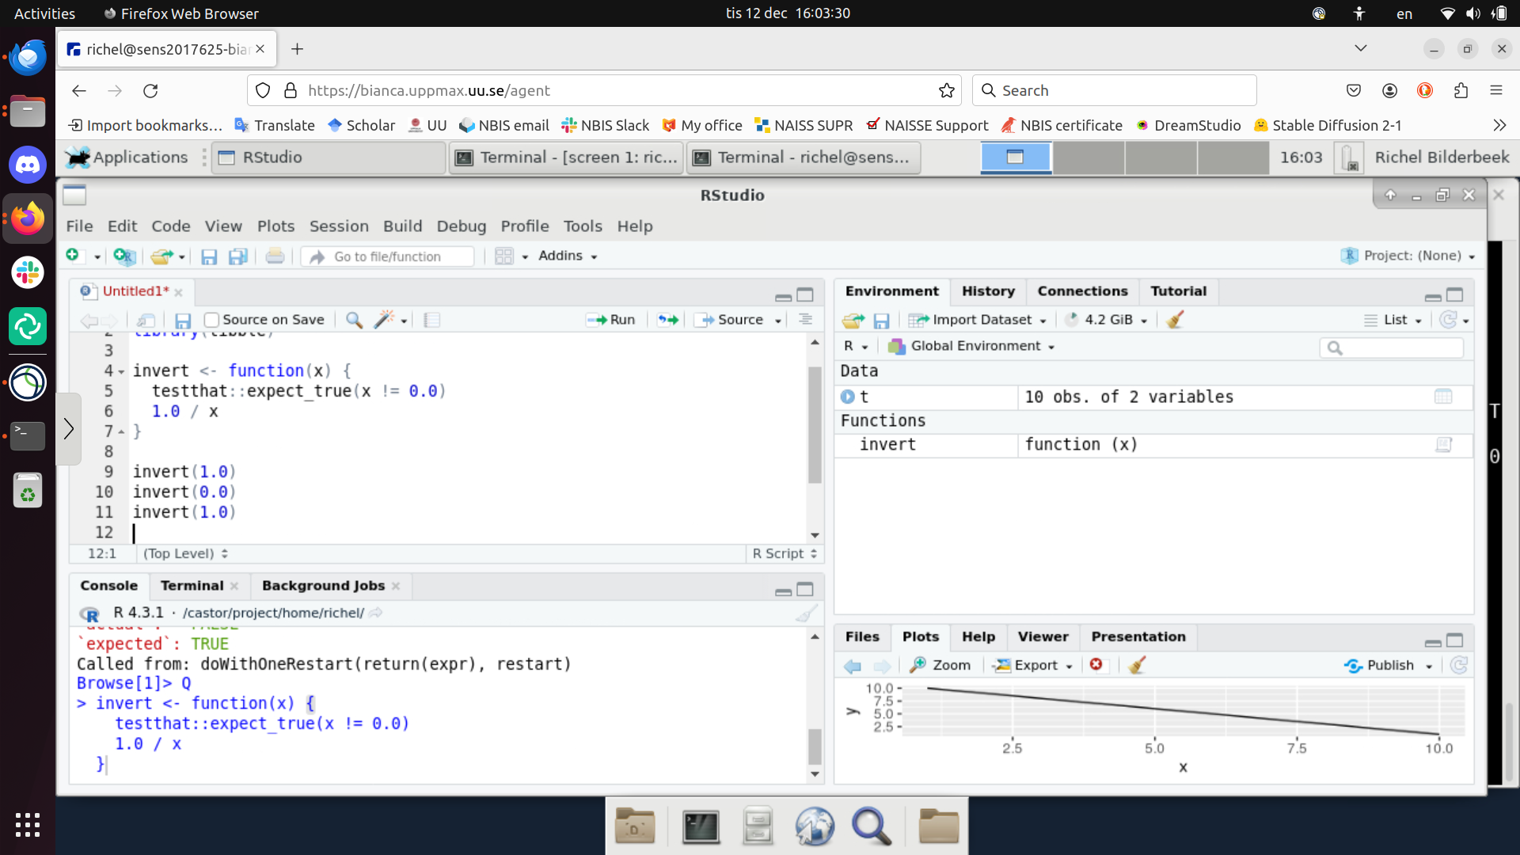Expand the Top Level code context dropdown

point(186,553)
